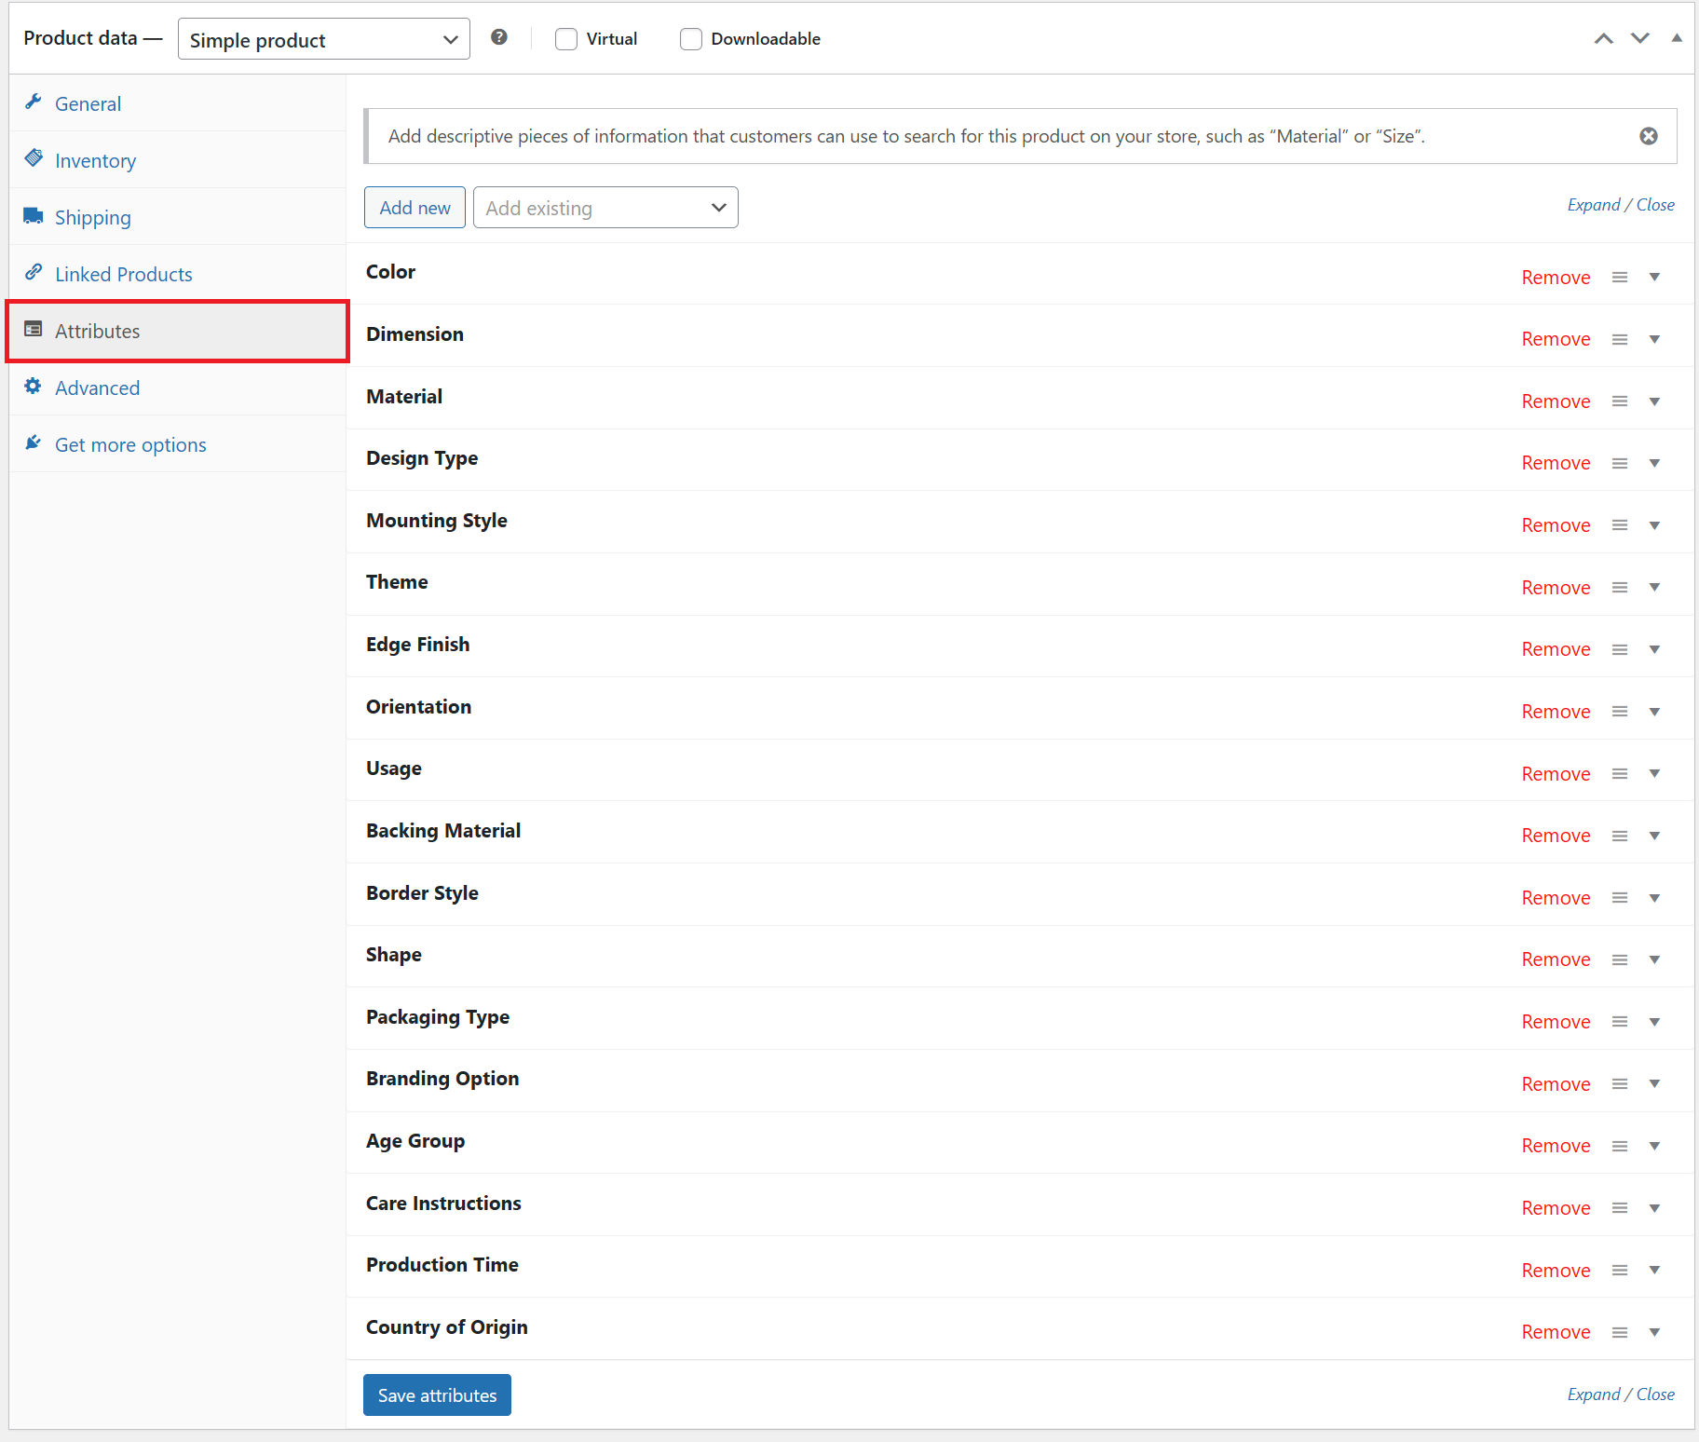Click bottom Close link

coord(1655,1394)
